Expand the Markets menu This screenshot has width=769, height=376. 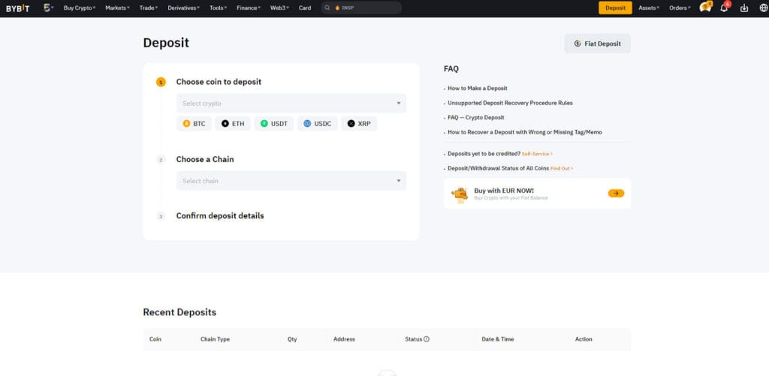[x=117, y=8]
